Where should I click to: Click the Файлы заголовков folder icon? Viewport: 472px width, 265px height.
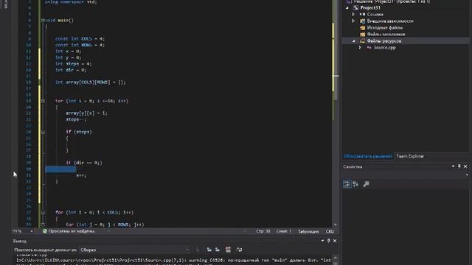click(362, 35)
